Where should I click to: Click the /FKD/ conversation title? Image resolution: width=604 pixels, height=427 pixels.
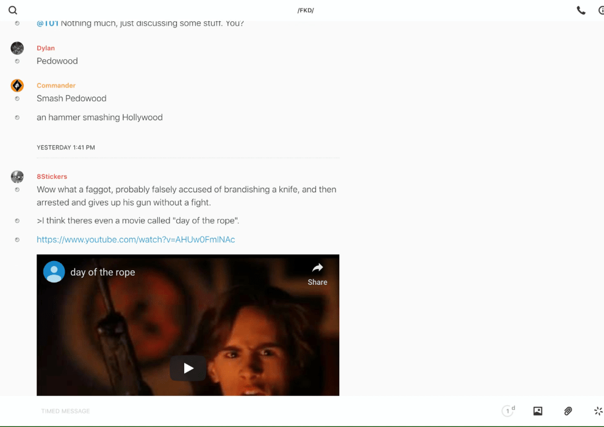coord(306,10)
